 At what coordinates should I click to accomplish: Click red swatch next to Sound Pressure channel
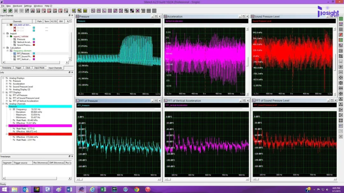[34, 45]
